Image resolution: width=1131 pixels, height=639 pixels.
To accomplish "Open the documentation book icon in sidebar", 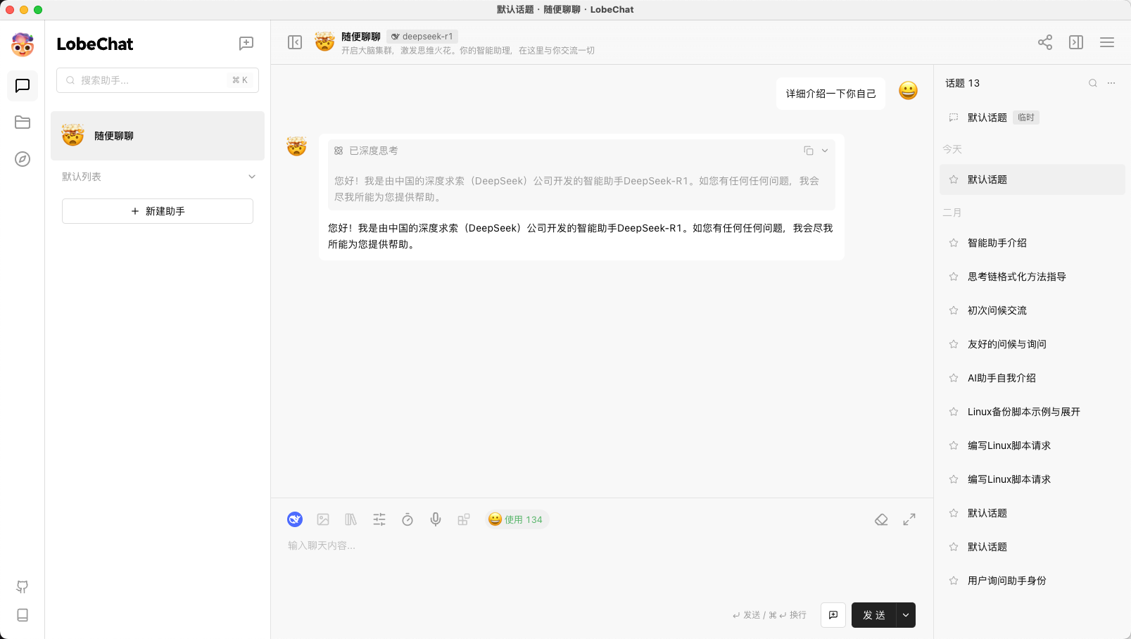I will click(23, 615).
